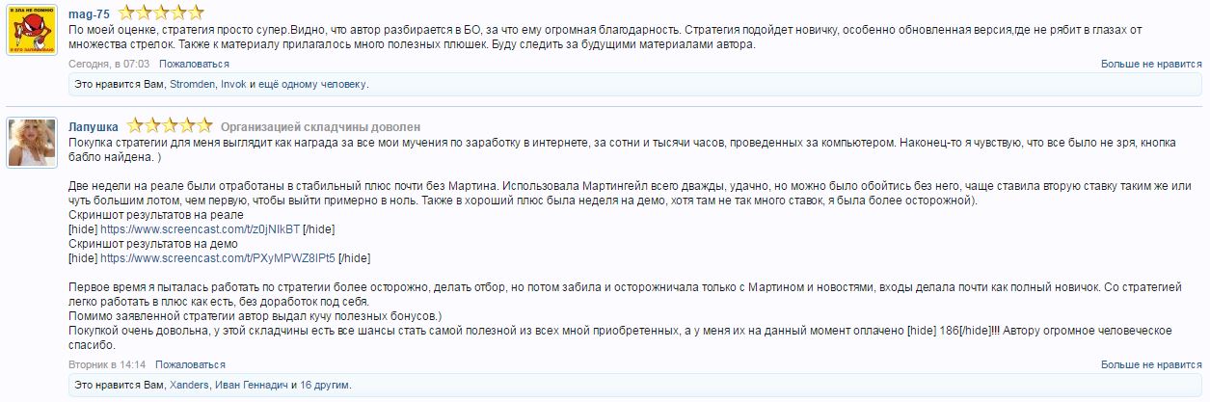The height and width of the screenshot is (402, 1210).
Task: Unlike mag-75's review with Больше не нравится
Action: (1151, 64)
